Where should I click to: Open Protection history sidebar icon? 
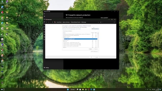pos(45,39)
